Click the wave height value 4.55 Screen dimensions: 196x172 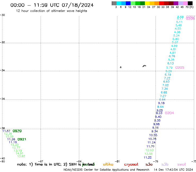tap(178, 29)
